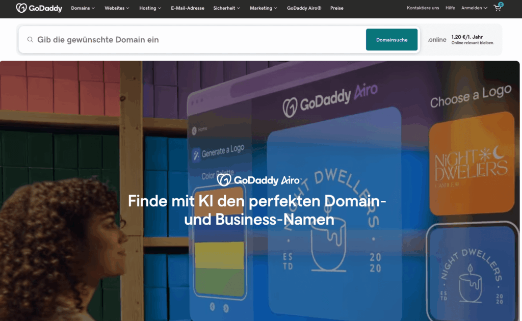This screenshot has width=522, height=321.
Task: Expand the Domains dropdown menu
Action: tap(83, 8)
